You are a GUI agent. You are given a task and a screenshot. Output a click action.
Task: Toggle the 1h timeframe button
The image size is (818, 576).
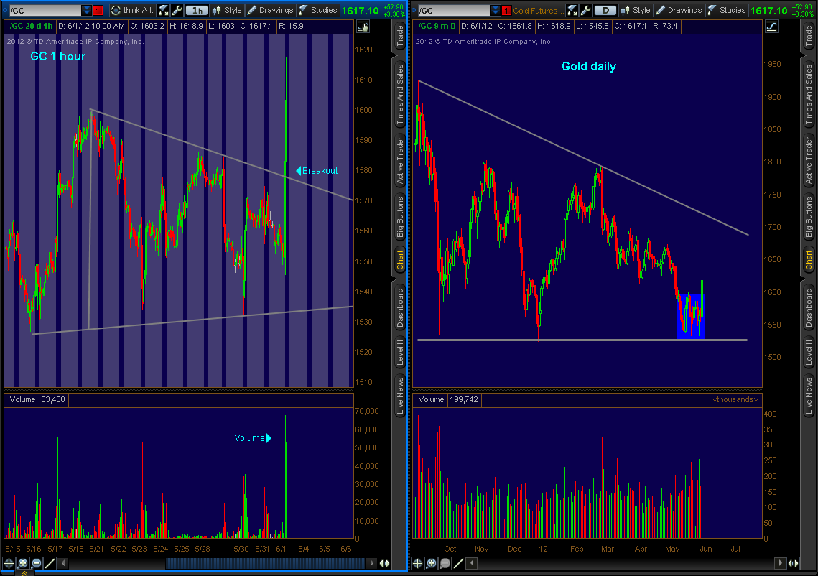[195, 10]
